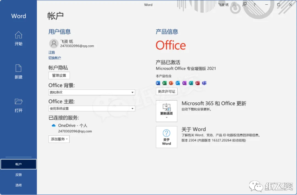The height and width of the screenshot is (195, 297).
Task: Click the 飞资 纸 user name in title bar
Action: pyautogui.click(x=223, y=5)
